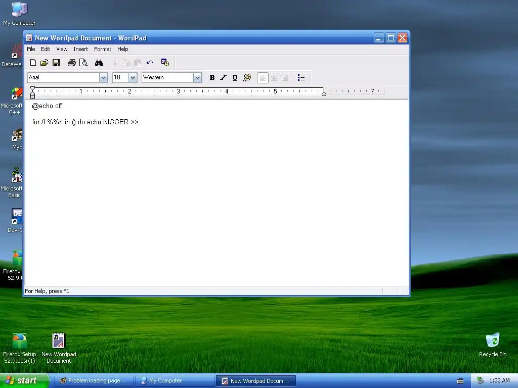
Task: Click inside the Western script field
Action: point(168,77)
